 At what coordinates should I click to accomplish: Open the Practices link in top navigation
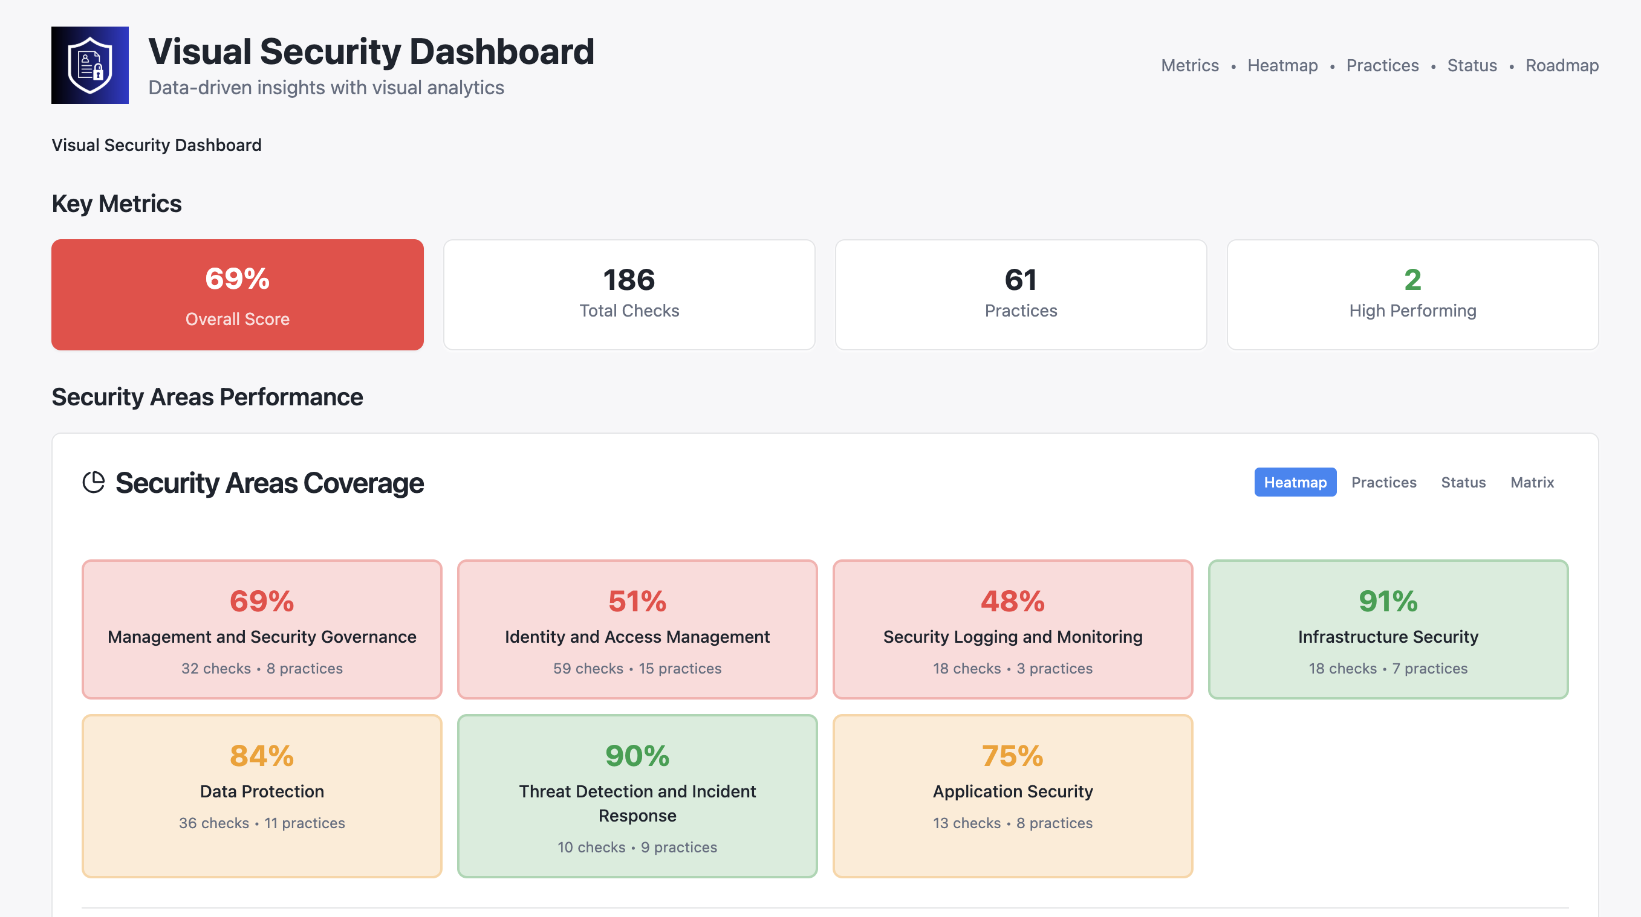tap(1382, 65)
